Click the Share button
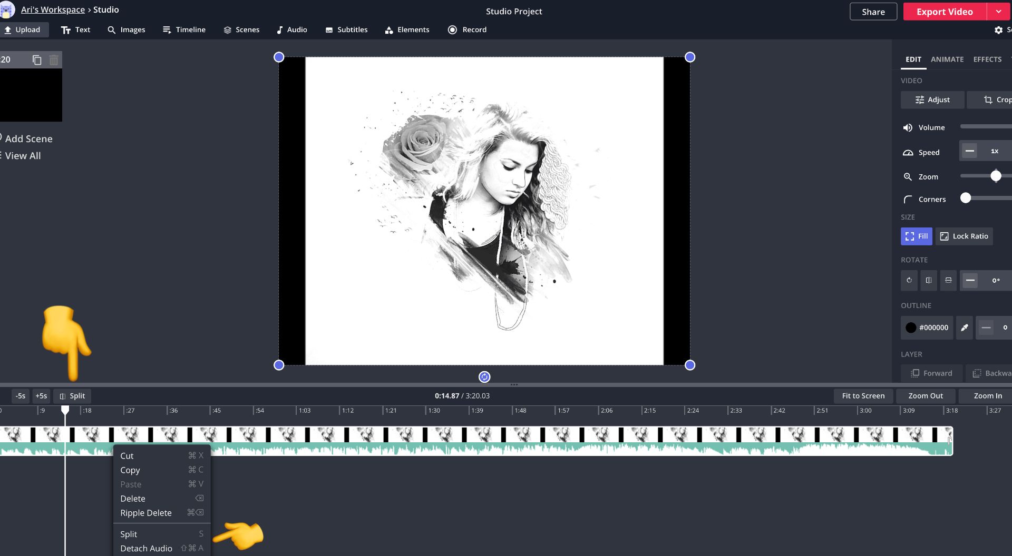This screenshot has height=556, width=1012. [x=873, y=12]
